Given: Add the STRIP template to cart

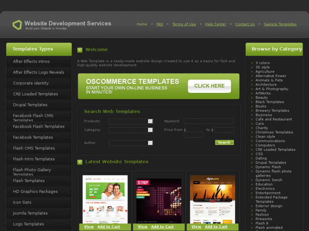Looking at the screenshot, I should (162, 227).
